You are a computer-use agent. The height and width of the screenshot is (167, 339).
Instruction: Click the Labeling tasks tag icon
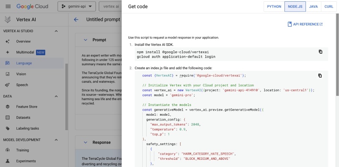click(8, 128)
